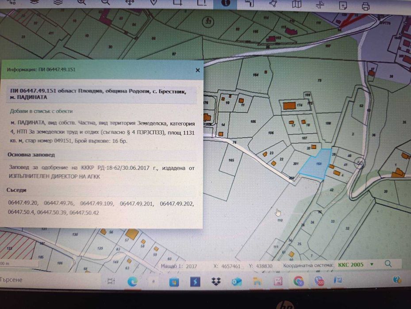Click the measure corner tool icon
The height and width of the screenshot is (309, 411).
250,3
